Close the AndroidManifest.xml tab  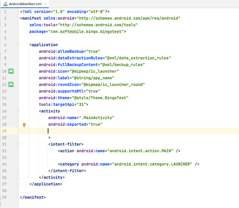pyautogui.click(x=45, y=4)
